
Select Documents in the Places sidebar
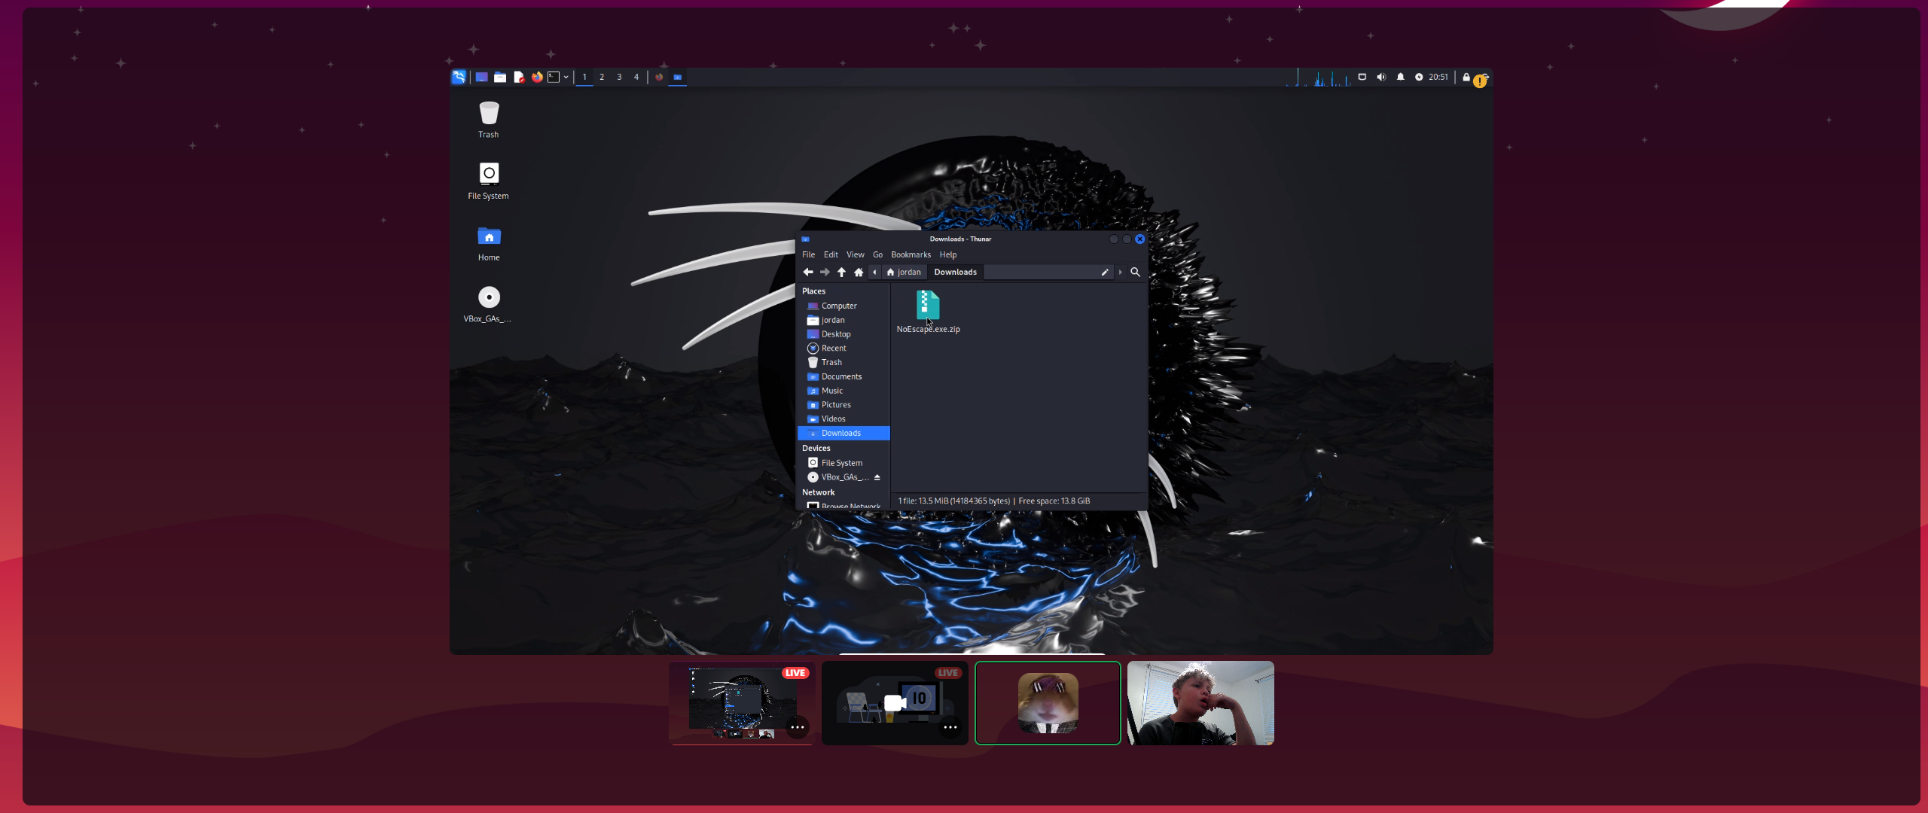[841, 376]
